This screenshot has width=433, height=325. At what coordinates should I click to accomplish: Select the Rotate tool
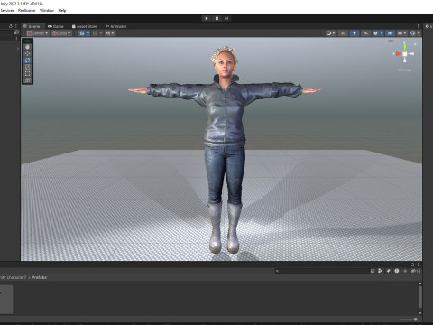pyautogui.click(x=27, y=60)
